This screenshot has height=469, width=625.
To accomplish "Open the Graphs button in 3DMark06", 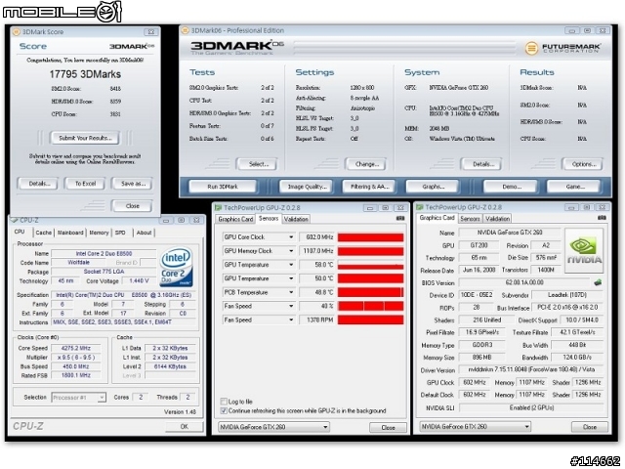I will (433, 187).
